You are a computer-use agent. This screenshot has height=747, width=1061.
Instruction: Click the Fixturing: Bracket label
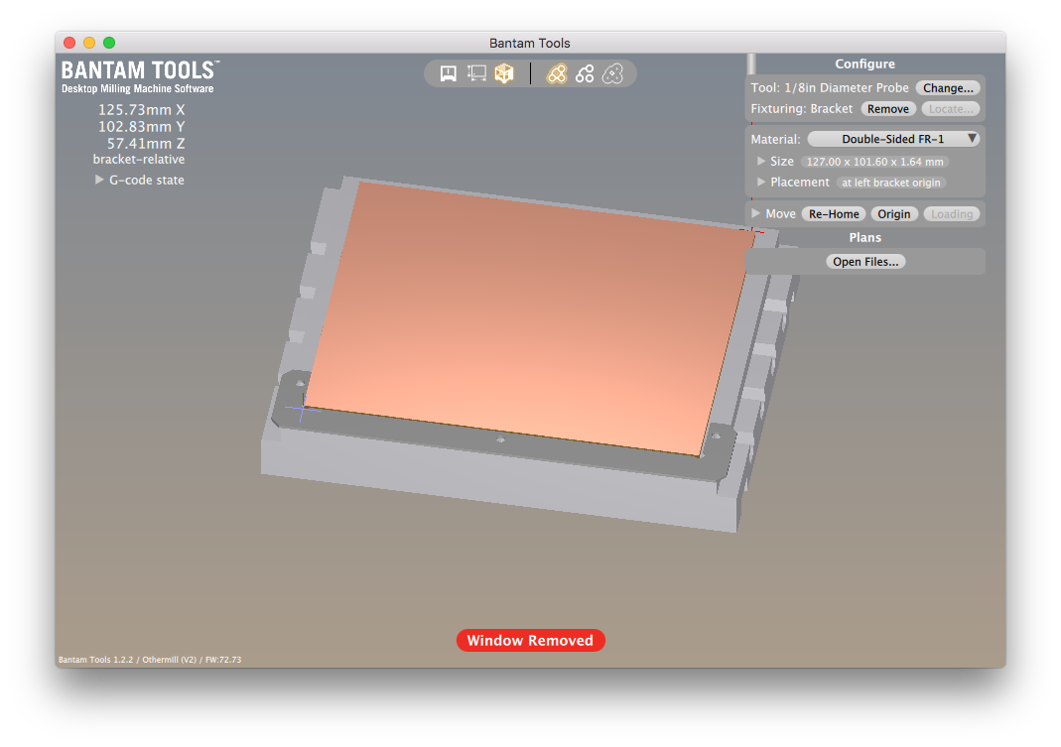click(x=802, y=109)
